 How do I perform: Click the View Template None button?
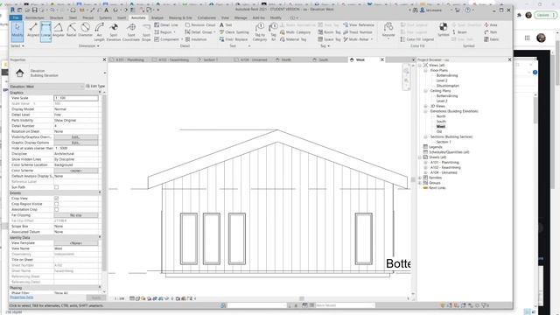click(76, 243)
